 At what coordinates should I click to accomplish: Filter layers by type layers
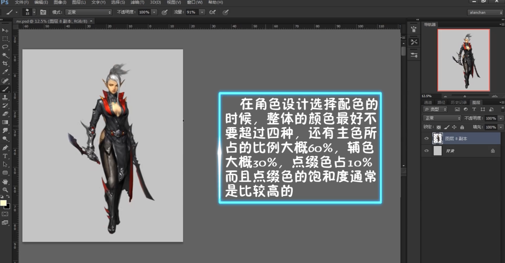click(x=474, y=109)
